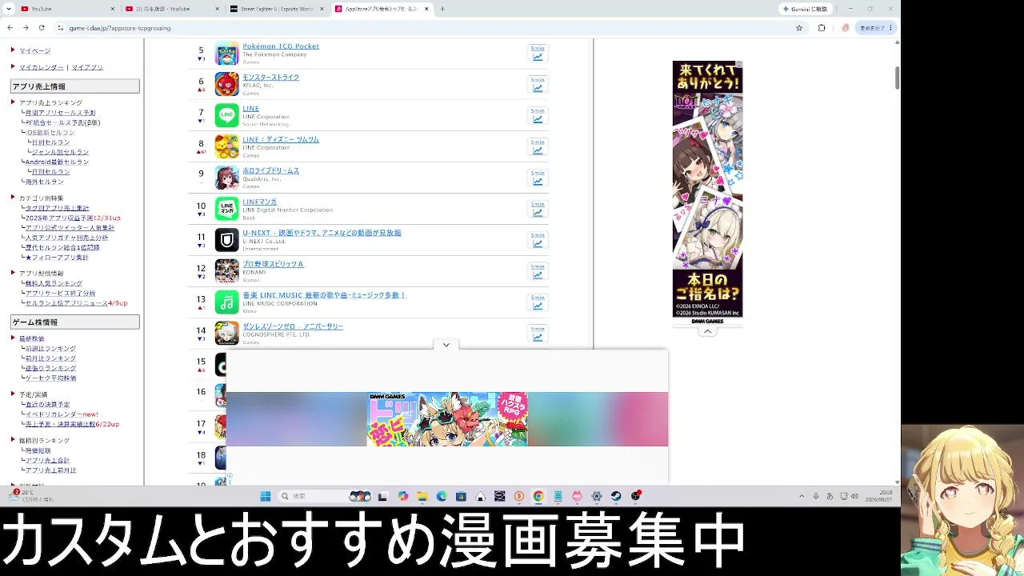Open the Zenless Zone Zero app icon
1024x576 pixels.
click(x=227, y=334)
